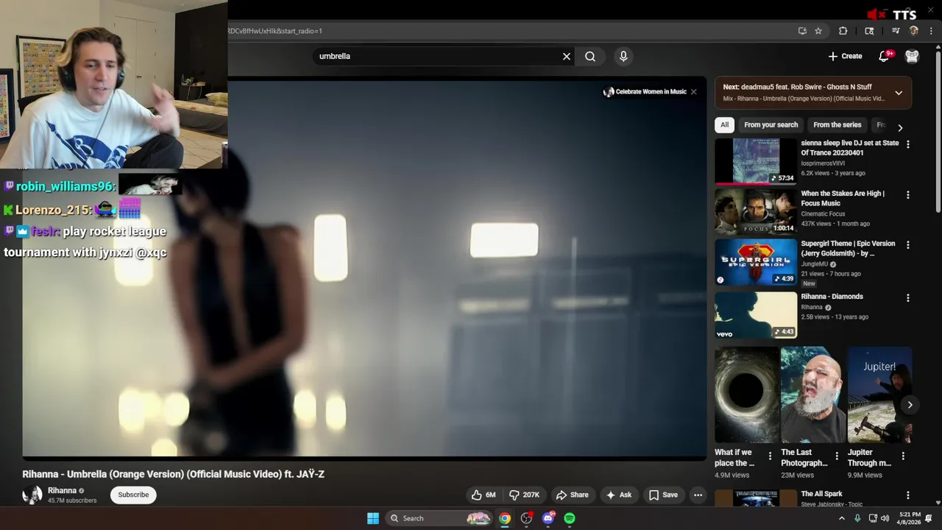Save video to playlist

pyautogui.click(x=663, y=495)
